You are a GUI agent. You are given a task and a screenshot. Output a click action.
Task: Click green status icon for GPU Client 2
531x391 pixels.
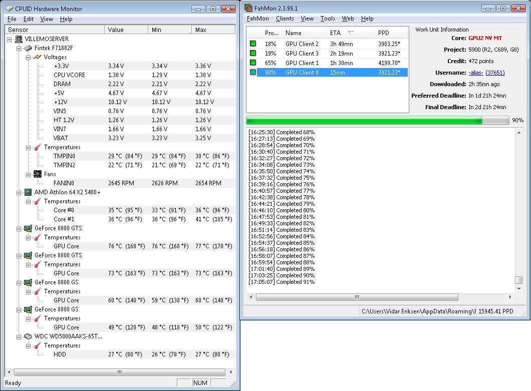252,44
